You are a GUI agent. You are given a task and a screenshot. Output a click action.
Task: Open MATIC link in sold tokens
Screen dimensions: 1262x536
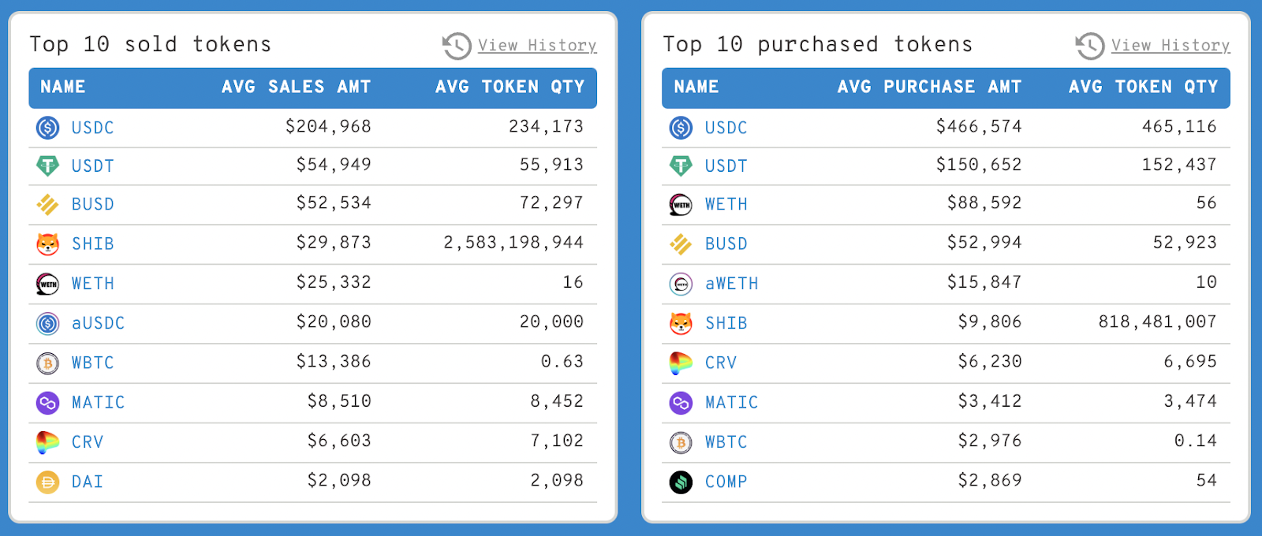coord(99,403)
